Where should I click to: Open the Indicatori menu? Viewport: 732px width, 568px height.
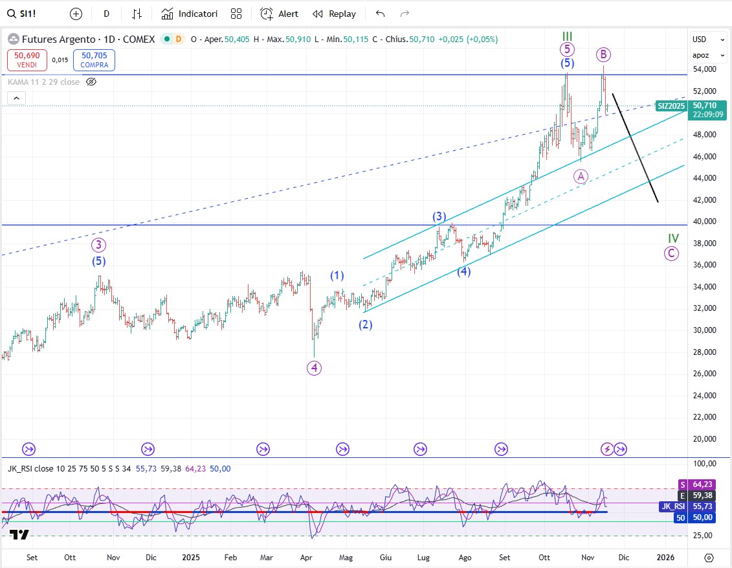190,14
